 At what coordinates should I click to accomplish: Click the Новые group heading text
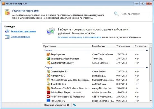click(x=48, y=50)
